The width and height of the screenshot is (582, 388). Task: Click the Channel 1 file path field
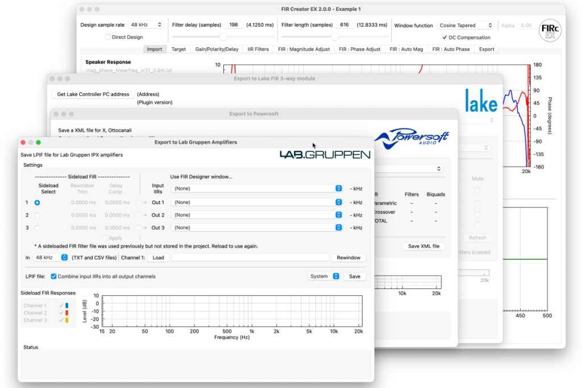[251, 257]
